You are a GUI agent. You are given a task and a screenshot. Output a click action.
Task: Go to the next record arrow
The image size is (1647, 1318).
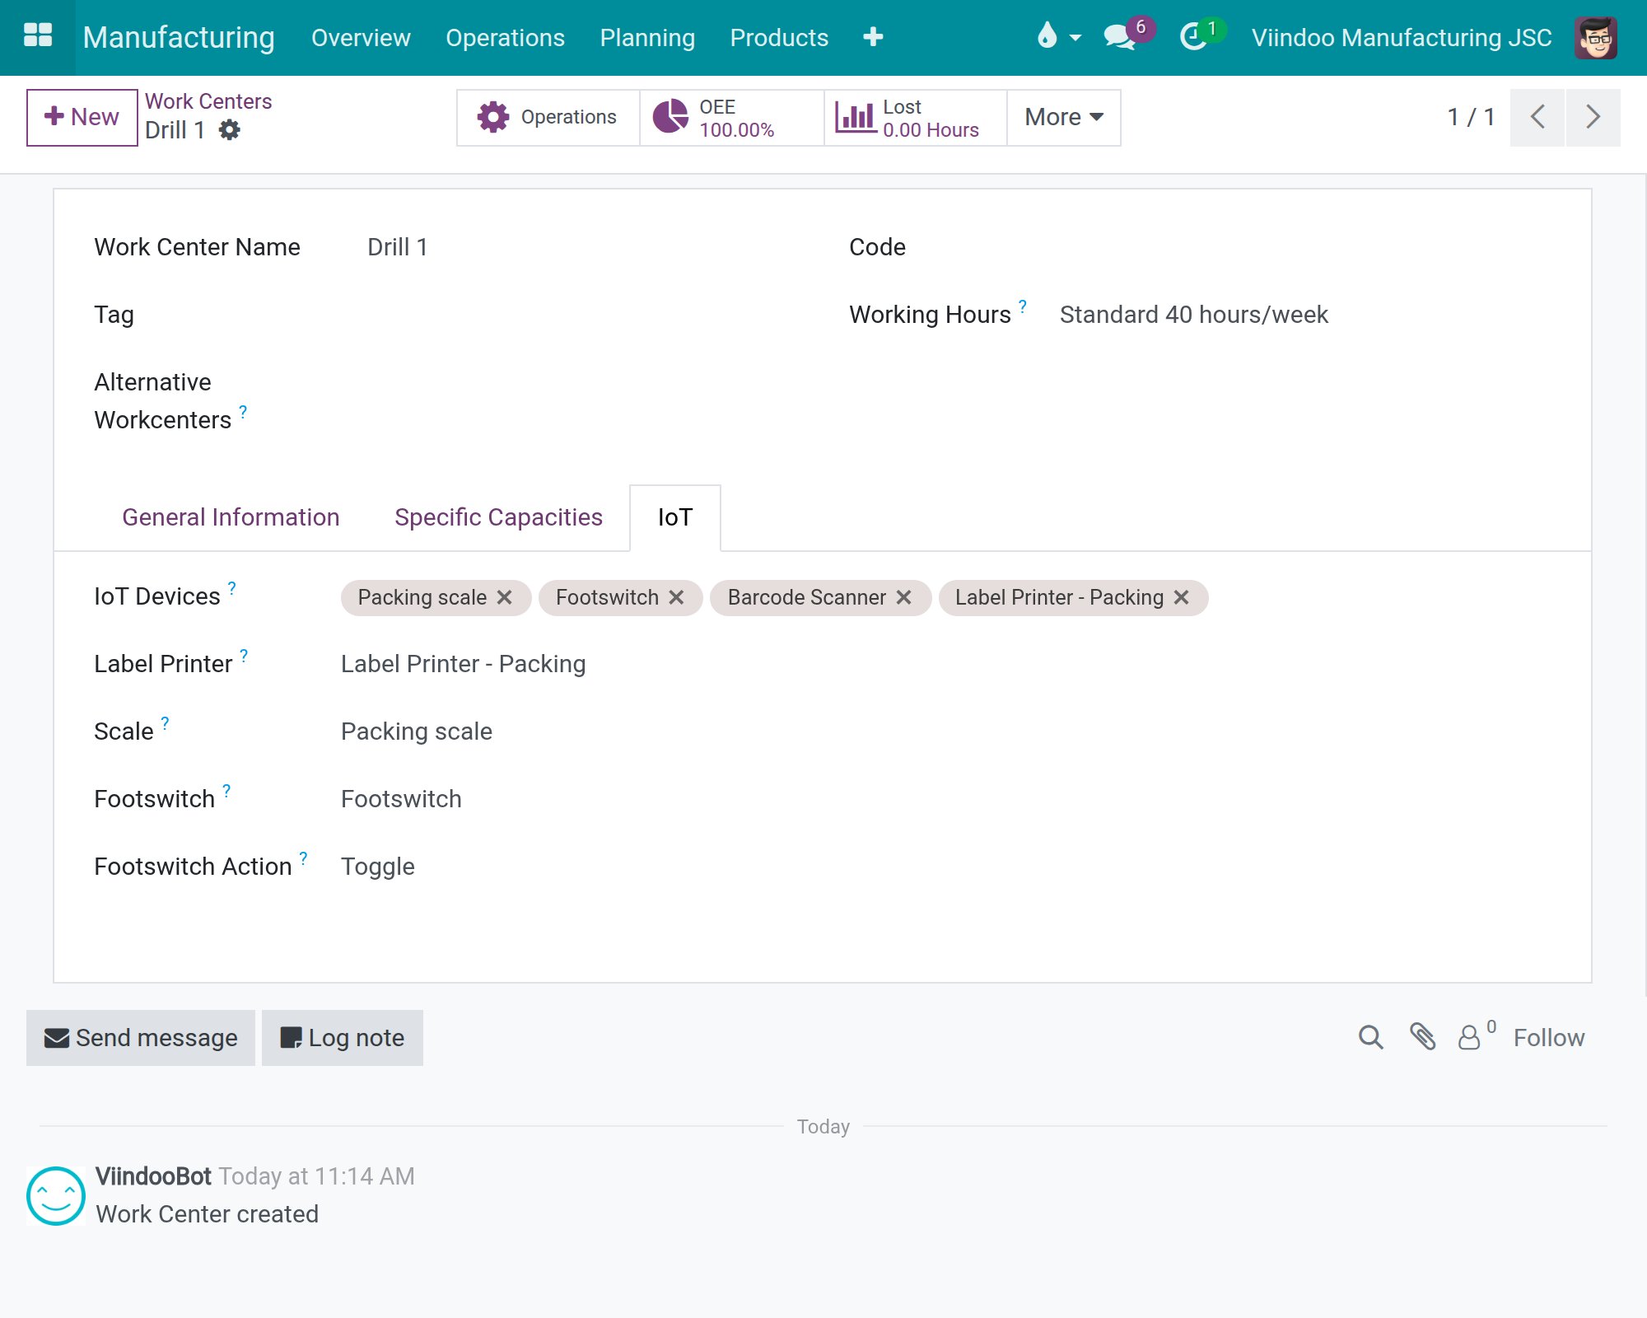point(1593,117)
